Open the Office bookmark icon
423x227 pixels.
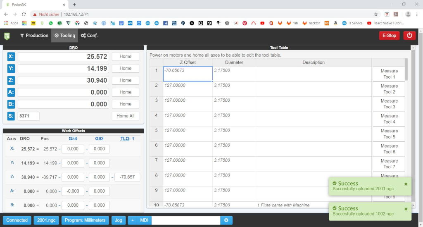[x=271, y=23]
